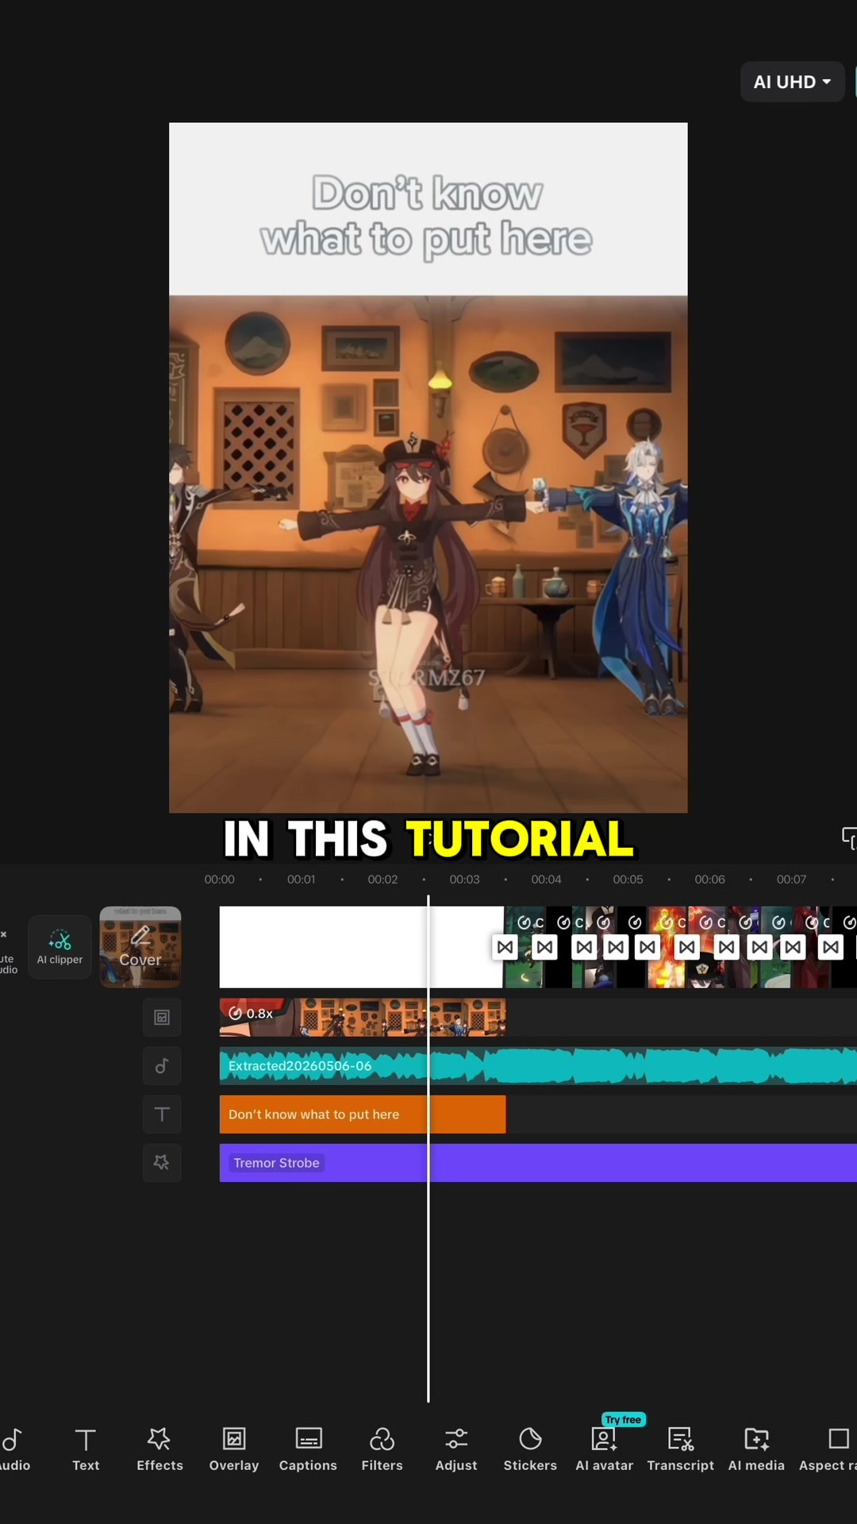
Task: Open the Effects tool
Action: click(x=159, y=1449)
